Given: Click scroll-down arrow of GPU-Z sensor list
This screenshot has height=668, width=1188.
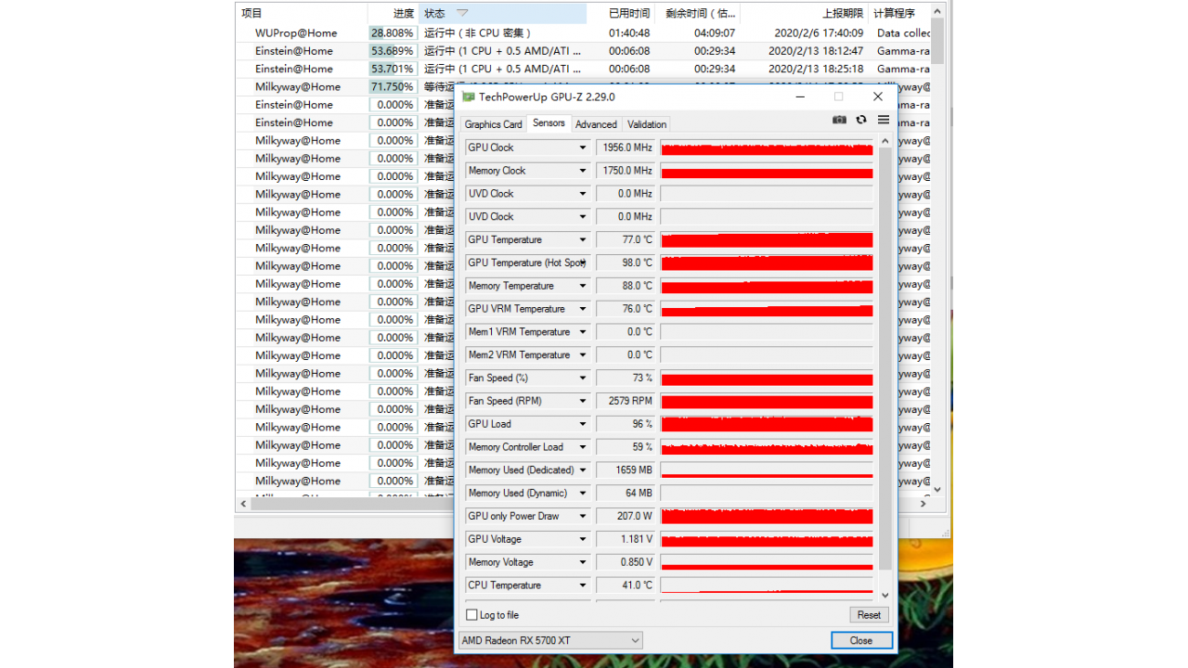Looking at the screenshot, I should 885,596.
